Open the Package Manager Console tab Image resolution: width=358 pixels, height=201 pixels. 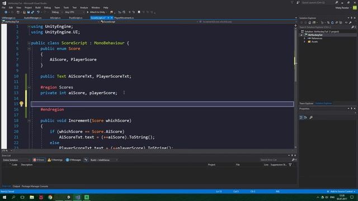click(x=35, y=186)
